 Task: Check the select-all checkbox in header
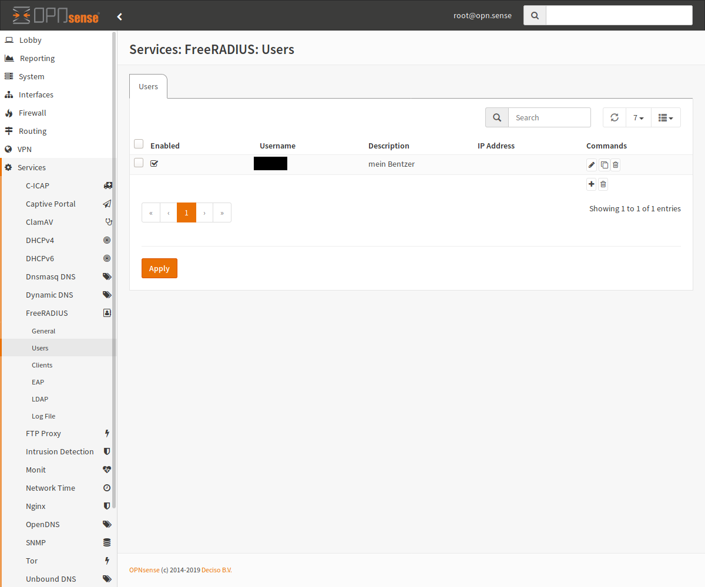[x=139, y=143]
